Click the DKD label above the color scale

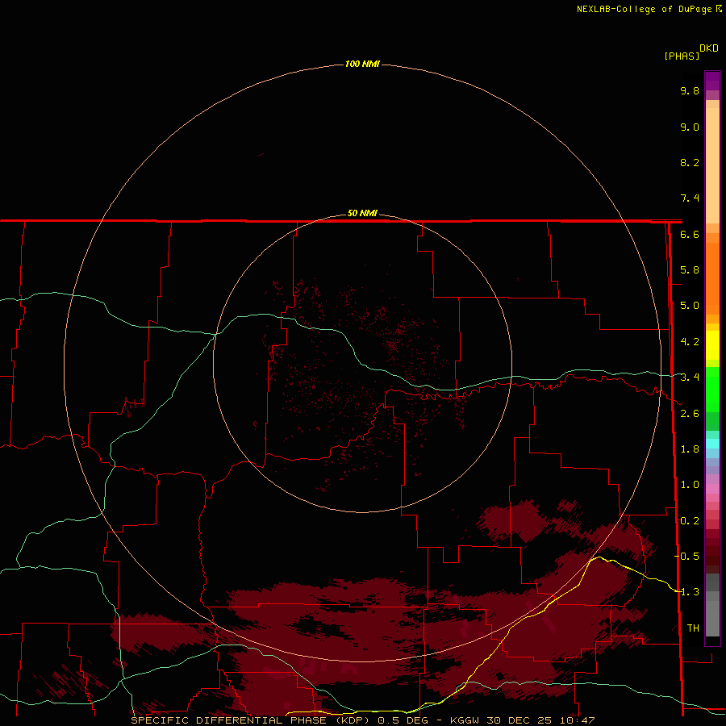[709, 48]
